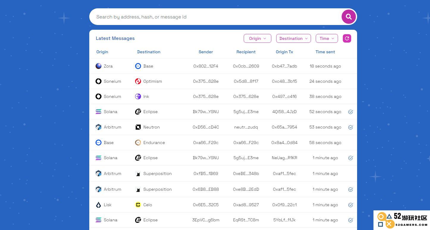The height and width of the screenshot is (230, 430).
Task: Click Arbitrum icon in Neutron row
Action: coord(98,127)
